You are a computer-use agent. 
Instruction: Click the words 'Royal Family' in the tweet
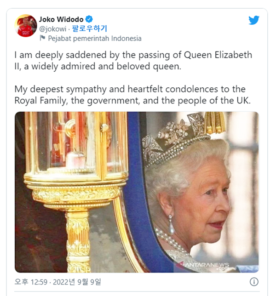click(x=40, y=100)
